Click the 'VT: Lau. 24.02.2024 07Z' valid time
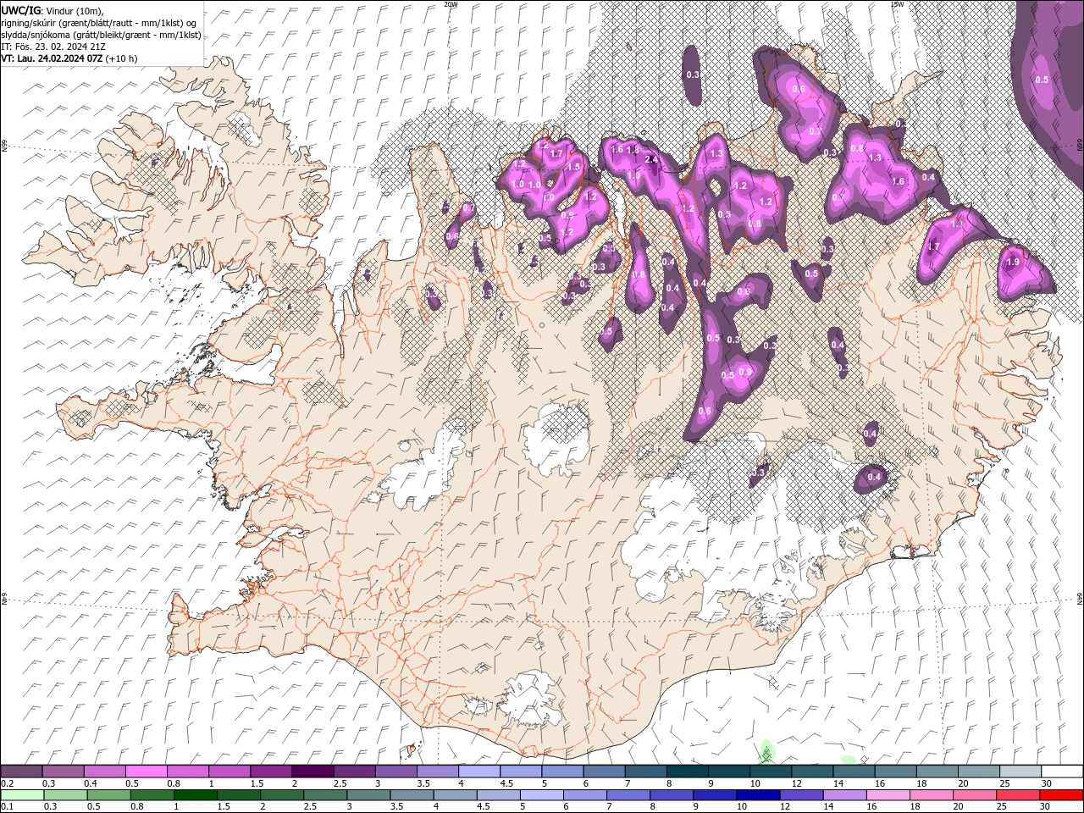Screen dimensions: 1084x813 coord(53,58)
